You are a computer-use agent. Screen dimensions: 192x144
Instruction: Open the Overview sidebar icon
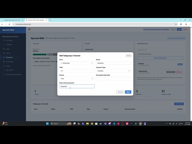click(x=4, y=40)
